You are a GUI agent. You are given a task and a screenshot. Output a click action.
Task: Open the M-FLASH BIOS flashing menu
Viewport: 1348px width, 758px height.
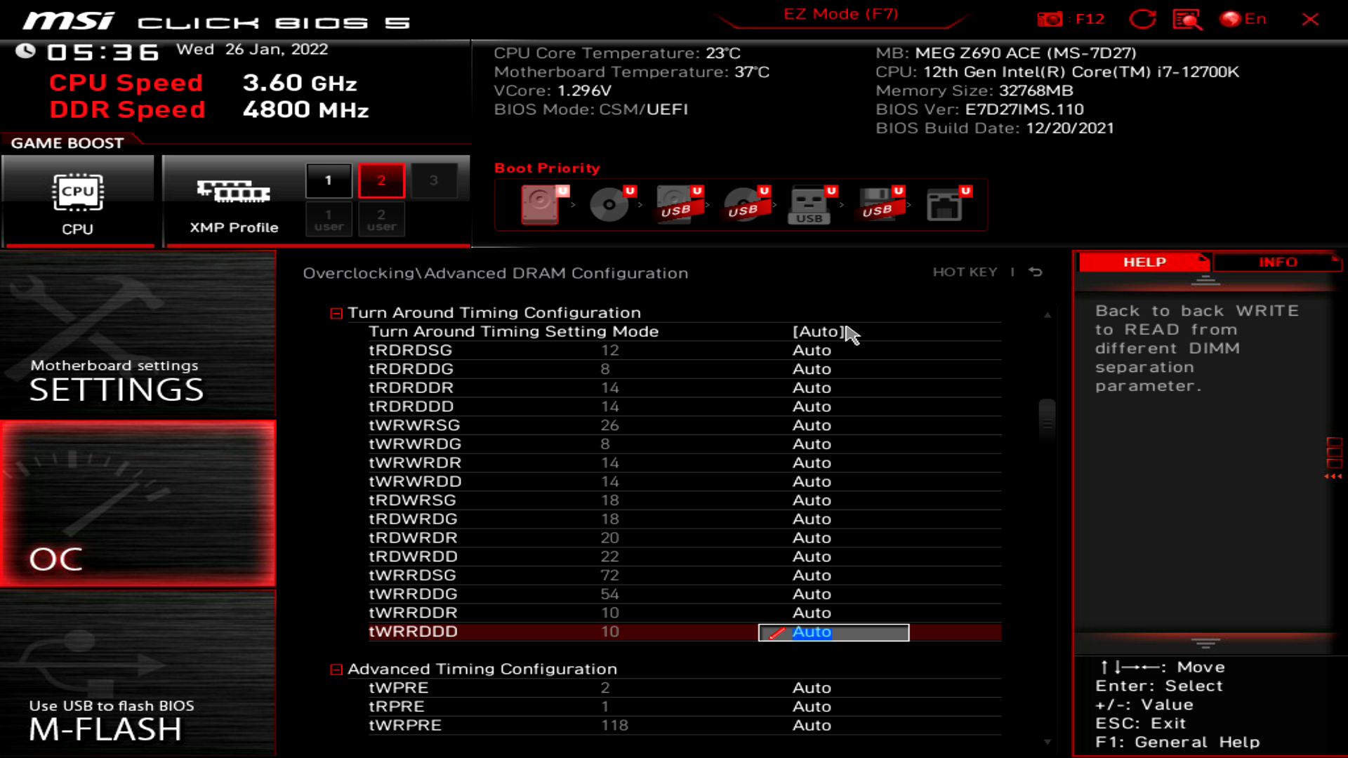[x=138, y=673]
